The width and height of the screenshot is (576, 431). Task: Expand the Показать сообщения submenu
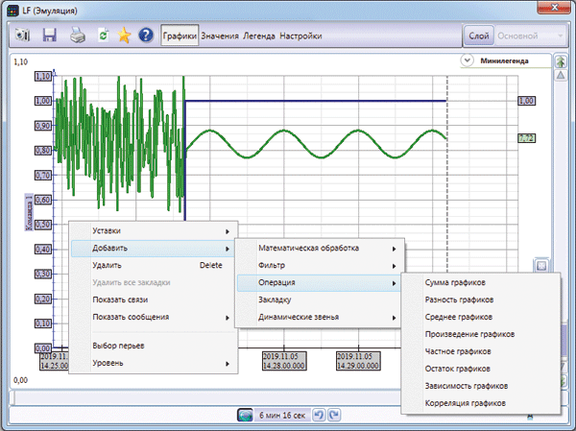[154, 317]
